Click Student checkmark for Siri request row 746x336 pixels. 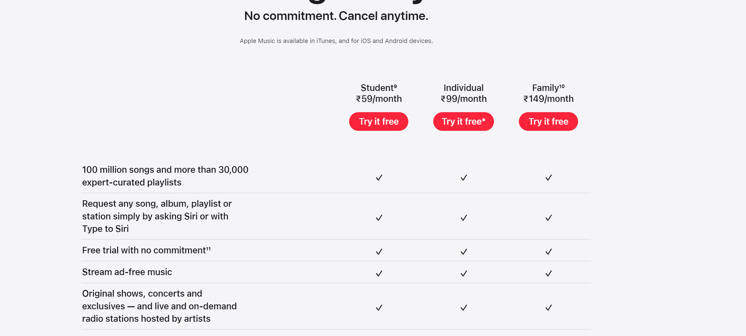pos(379,218)
